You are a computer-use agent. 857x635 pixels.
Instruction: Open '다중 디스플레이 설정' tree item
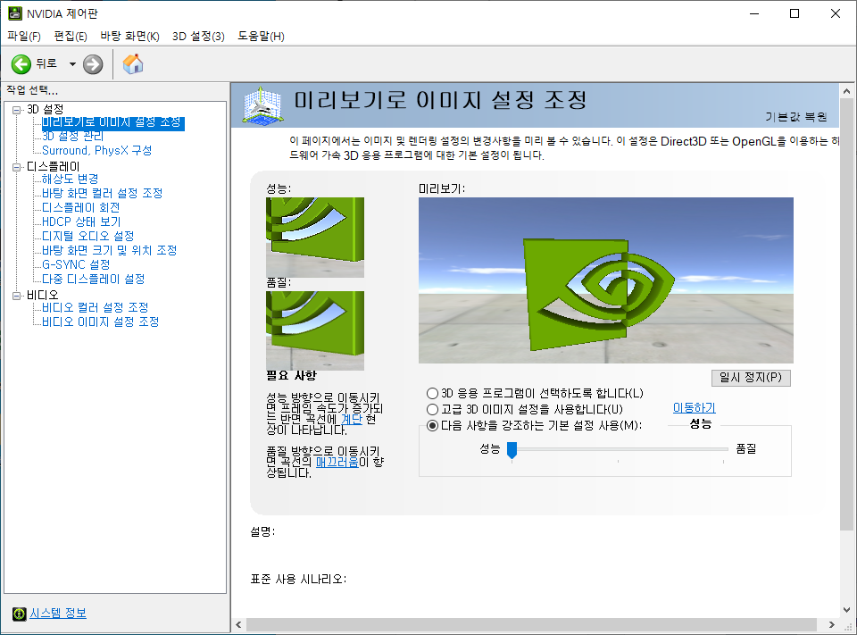point(94,279)
